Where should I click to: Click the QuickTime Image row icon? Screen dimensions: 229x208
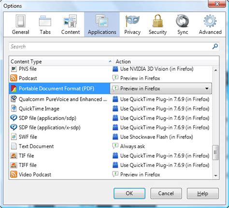14,109
